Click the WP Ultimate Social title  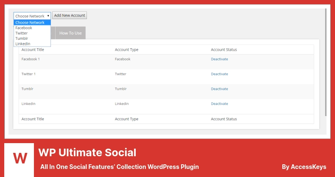[x=87, y=153]
